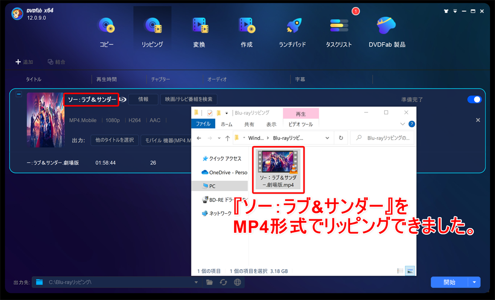The image size is (495, 300).
Task: Open the DVDFab title bar dropdown menu
Action: [455, 11]
